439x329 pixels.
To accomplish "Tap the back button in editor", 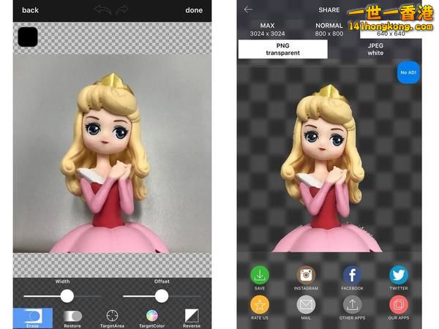I will [30, 10].
